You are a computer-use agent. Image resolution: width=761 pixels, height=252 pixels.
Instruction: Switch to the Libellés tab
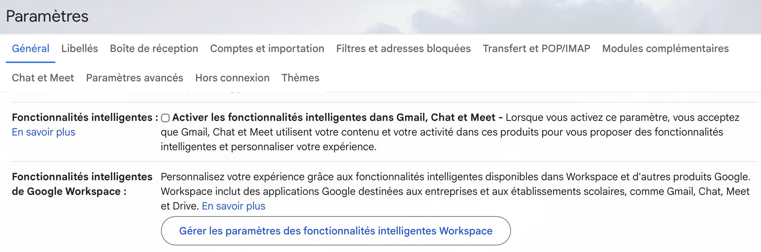[80, 48]
